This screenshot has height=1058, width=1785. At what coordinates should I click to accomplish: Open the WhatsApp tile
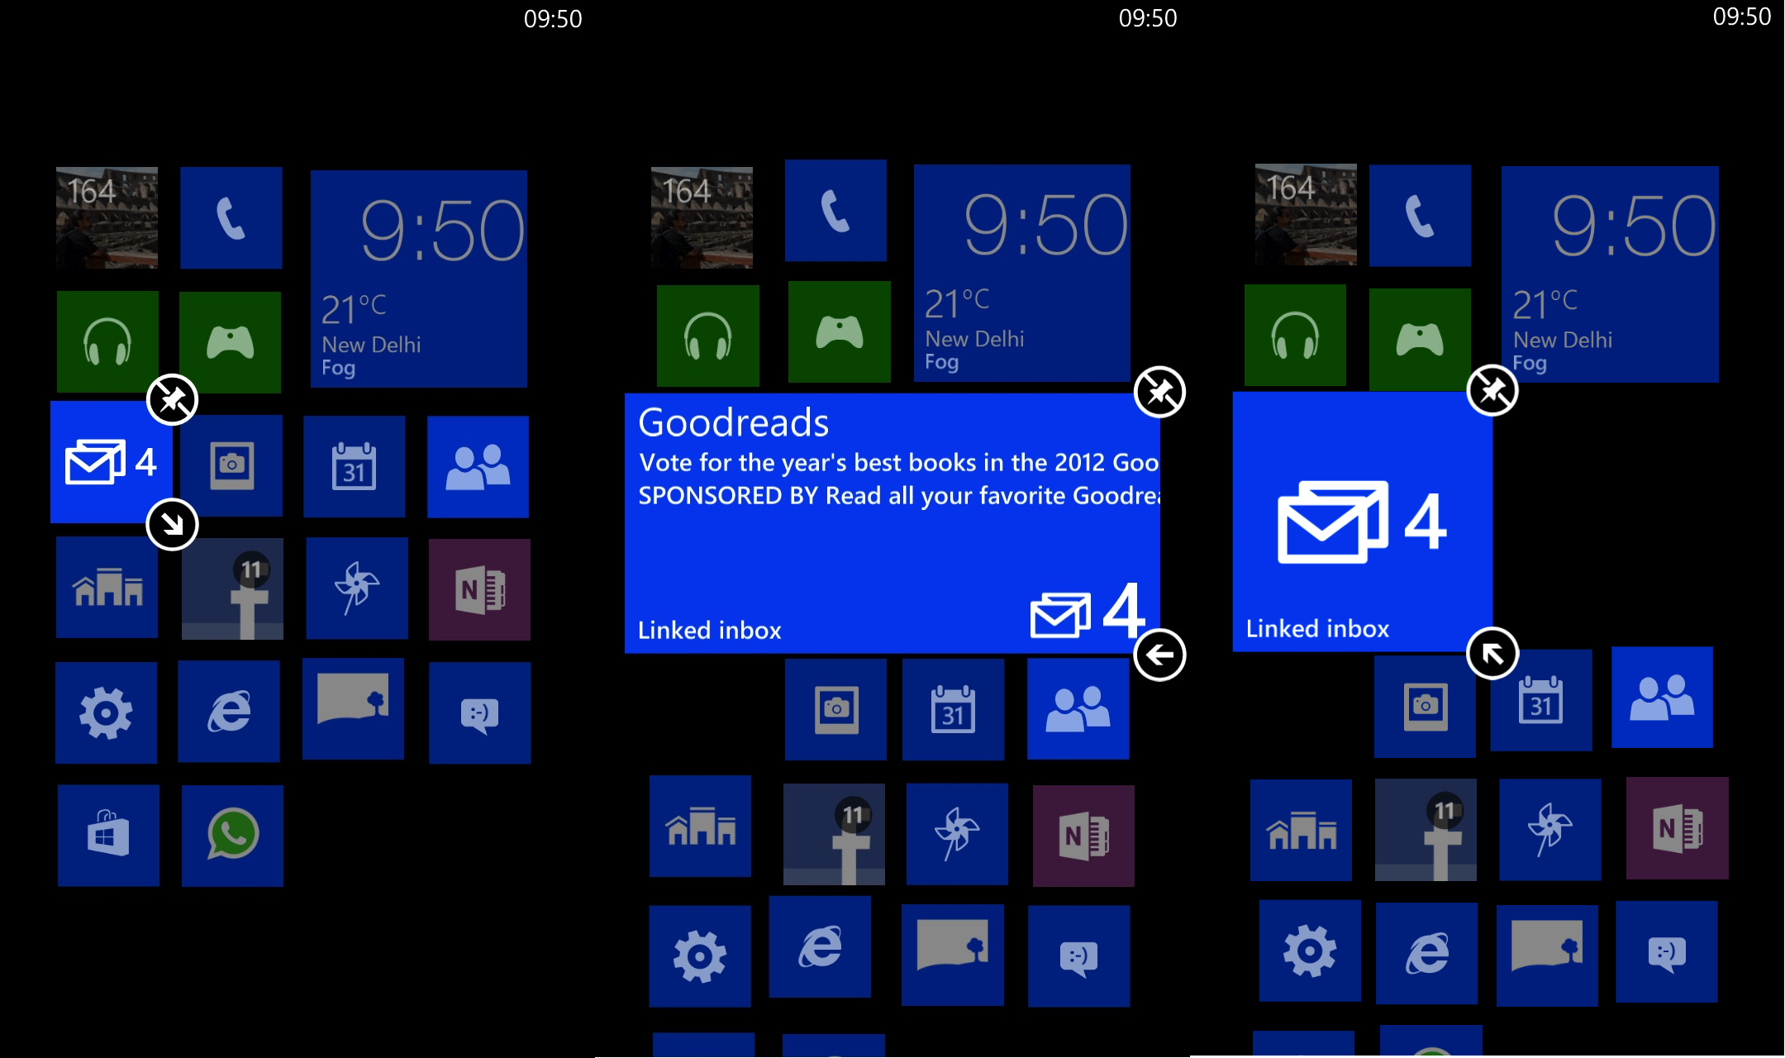tap(231, 832)
